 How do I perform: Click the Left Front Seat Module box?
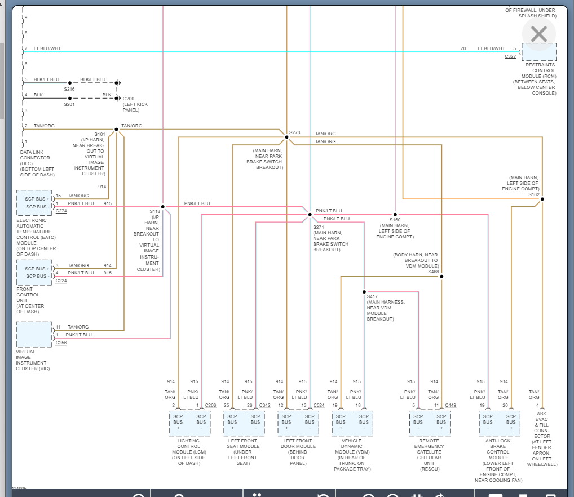coord(244,424)
